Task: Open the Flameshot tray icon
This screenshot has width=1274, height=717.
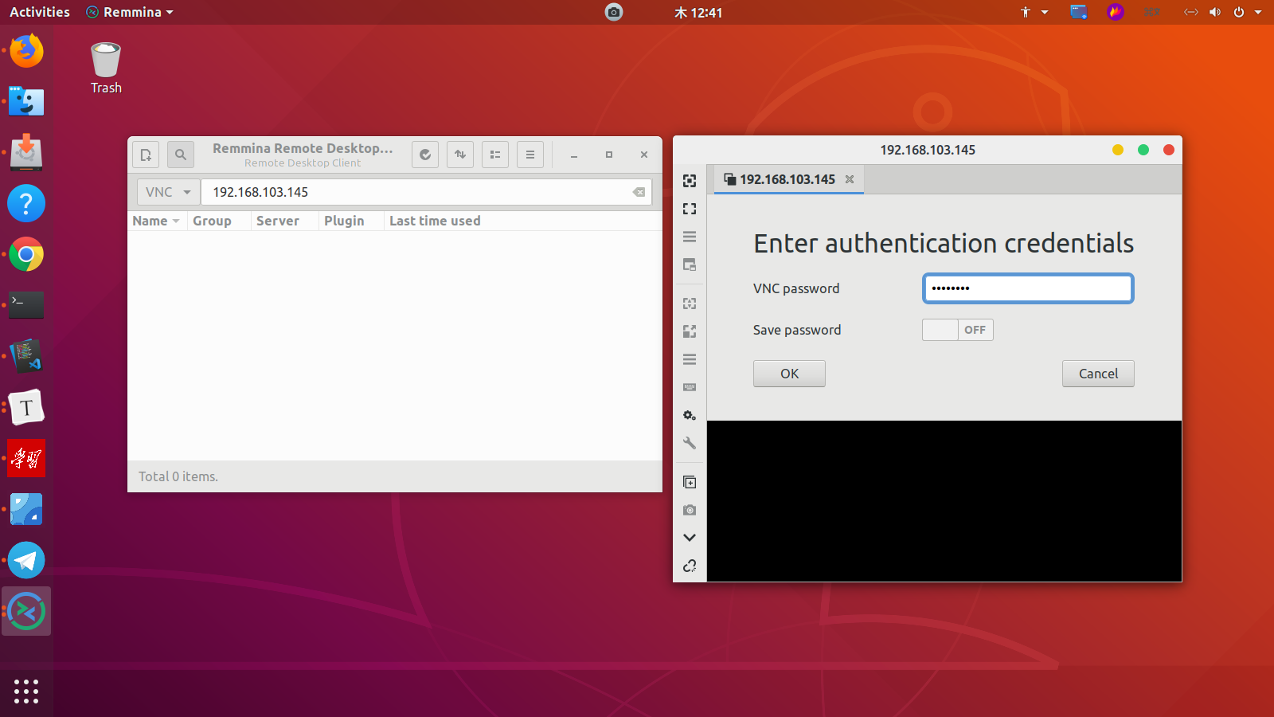Action: click(x=1116, y=12)
